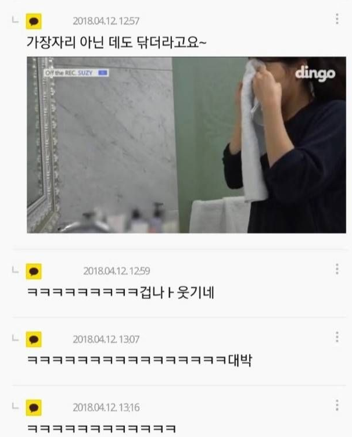352x437 pixels.
Task: Click the comment text 가장자리 아닌 데도 닦더라고요~
Action: point(117,42)
